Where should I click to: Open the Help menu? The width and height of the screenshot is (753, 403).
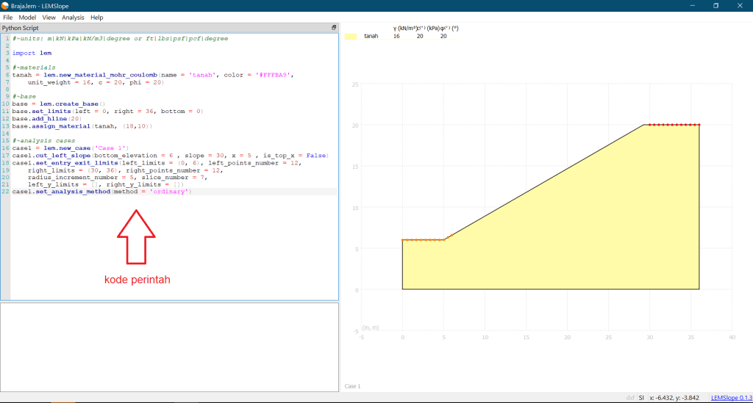click(x=96, y=17)
